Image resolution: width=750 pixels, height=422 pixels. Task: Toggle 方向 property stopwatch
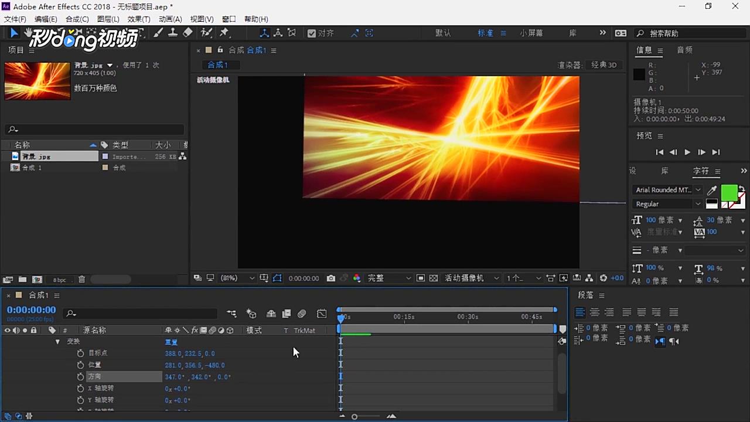[80, 377]
